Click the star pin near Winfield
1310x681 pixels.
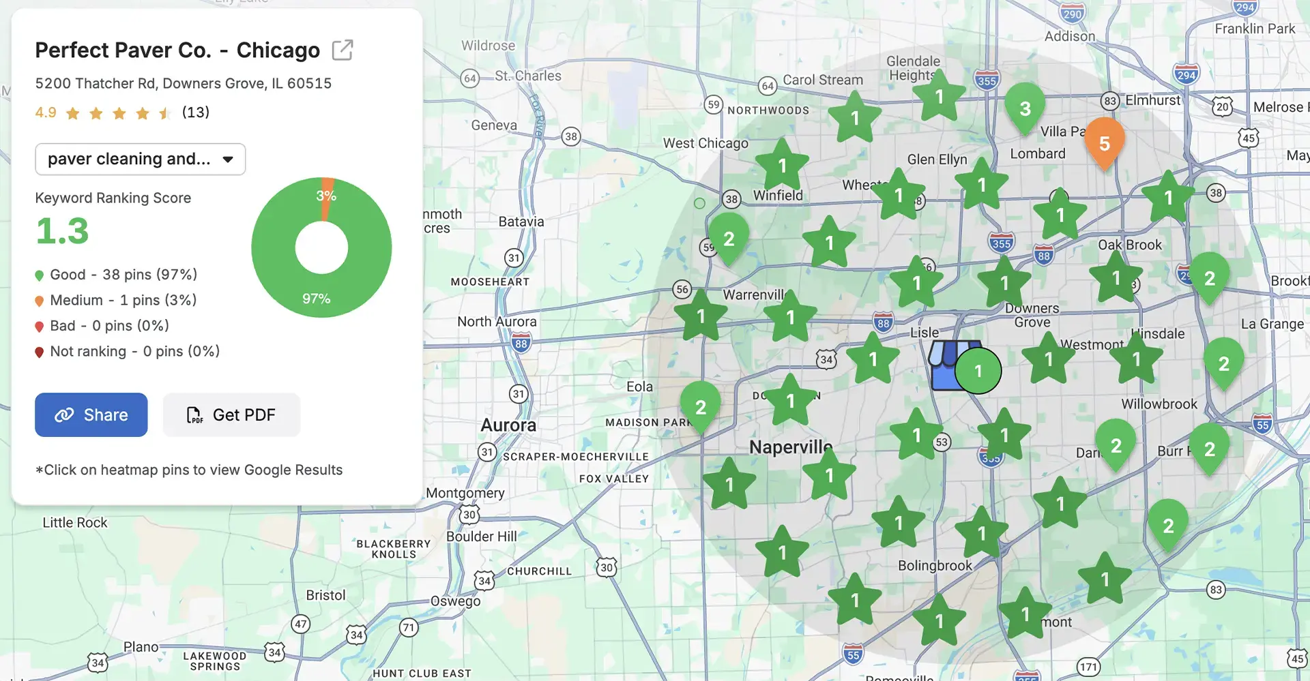782,166
